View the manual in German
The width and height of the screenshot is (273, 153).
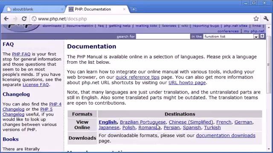[x=243, y=122]
